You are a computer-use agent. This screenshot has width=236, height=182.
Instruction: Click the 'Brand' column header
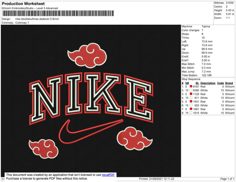(229, 83)
